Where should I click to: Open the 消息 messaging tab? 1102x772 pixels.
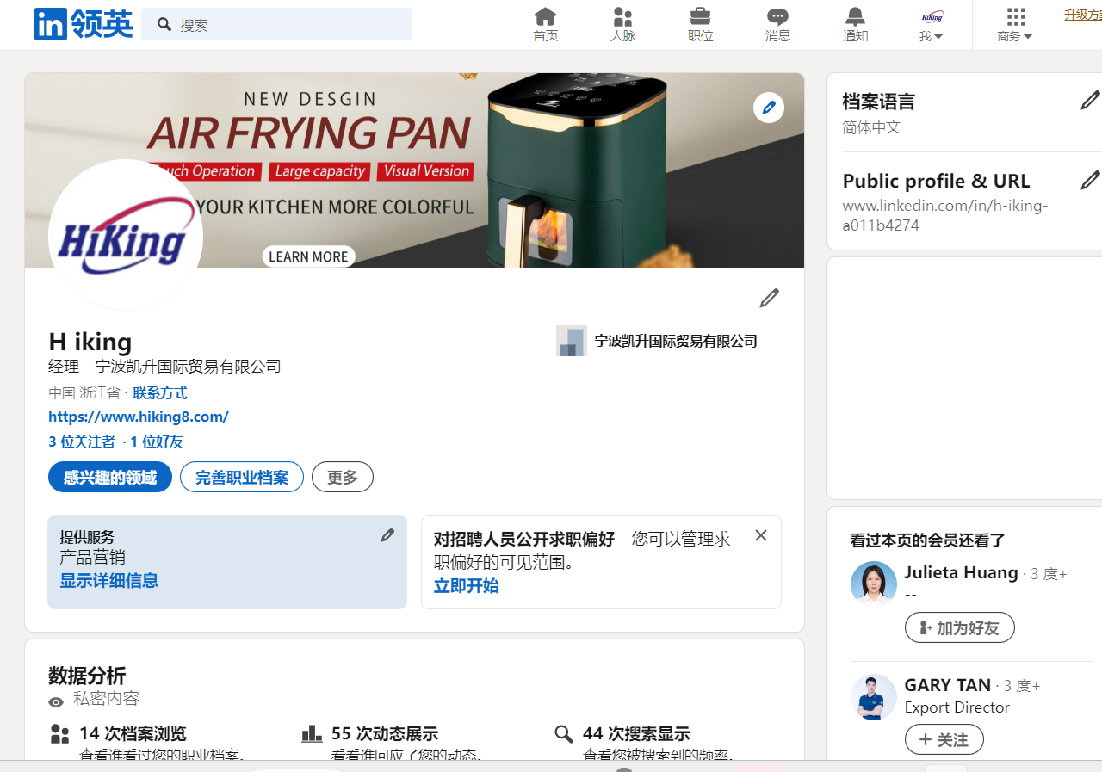pyautogui.click(x=777, y=25)
